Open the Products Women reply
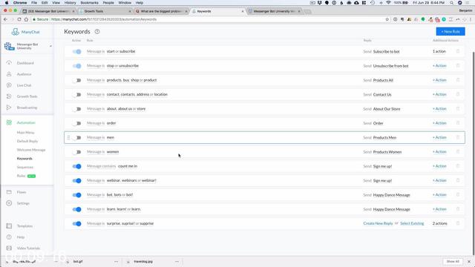The image size is (475, 267). pos(387,152)
